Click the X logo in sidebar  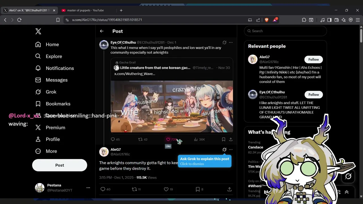(38, 31)
